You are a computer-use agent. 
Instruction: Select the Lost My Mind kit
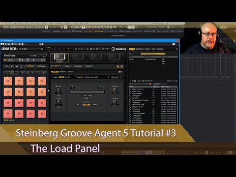tap(136, 116)
